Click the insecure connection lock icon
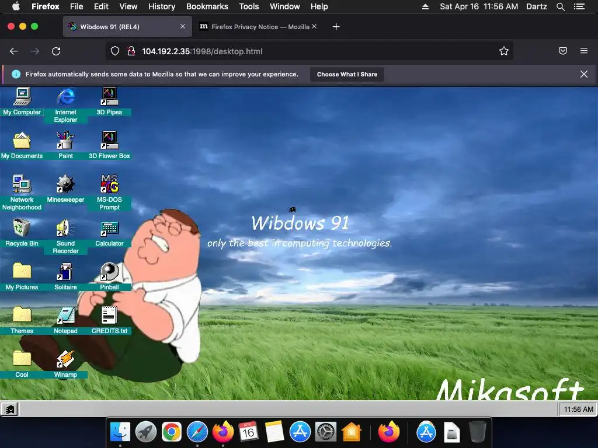 [131, 51]
